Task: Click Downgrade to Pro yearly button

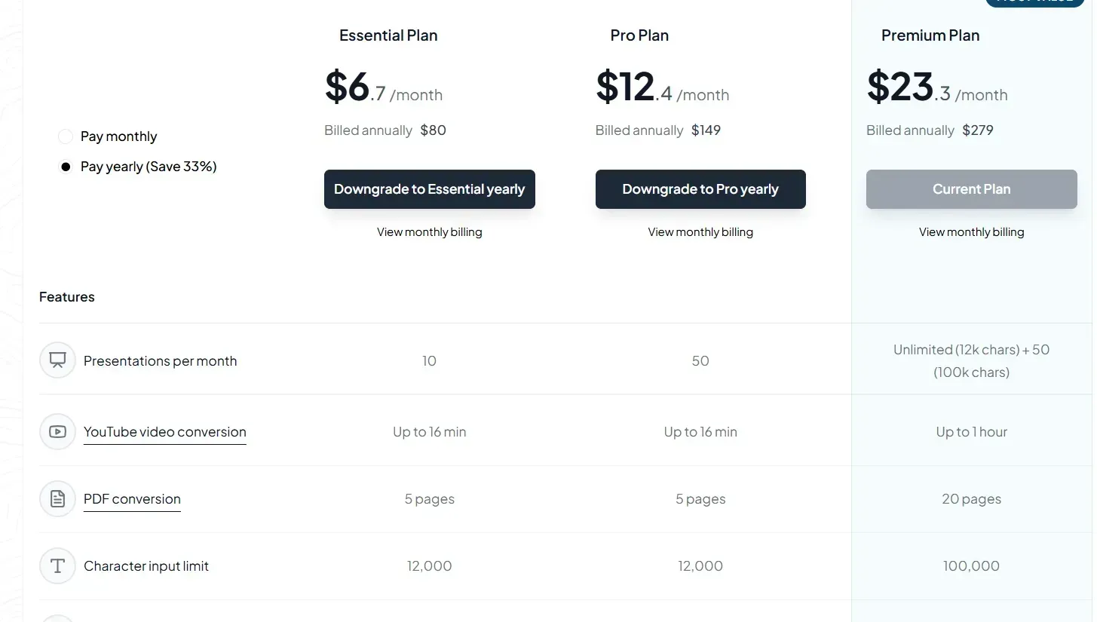Action: click(700, 189)
